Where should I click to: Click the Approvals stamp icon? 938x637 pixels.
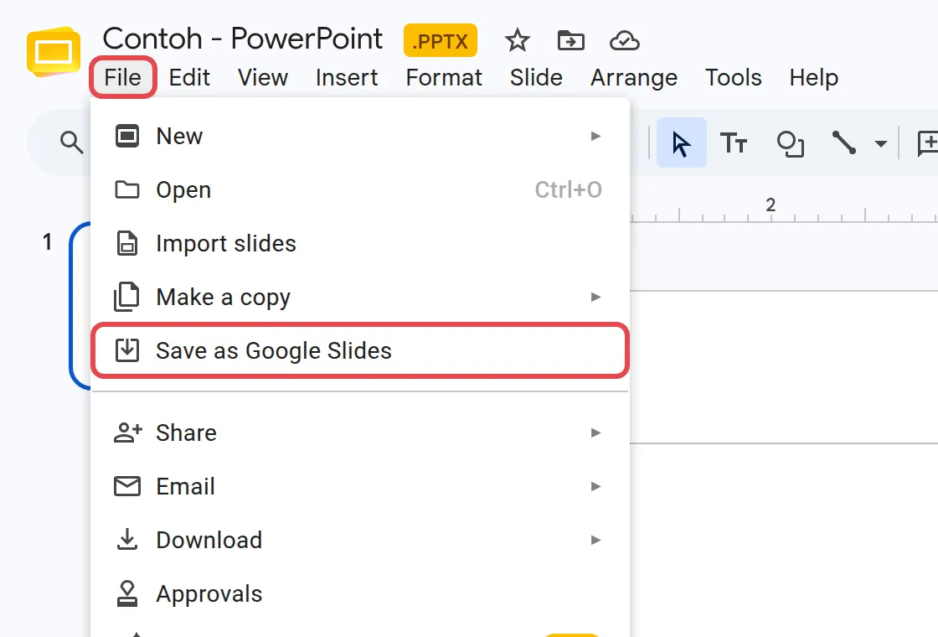click(x=126, y=593)
